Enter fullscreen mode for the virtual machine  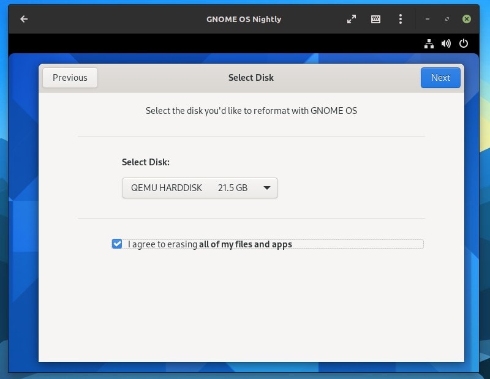coord(352,19)
